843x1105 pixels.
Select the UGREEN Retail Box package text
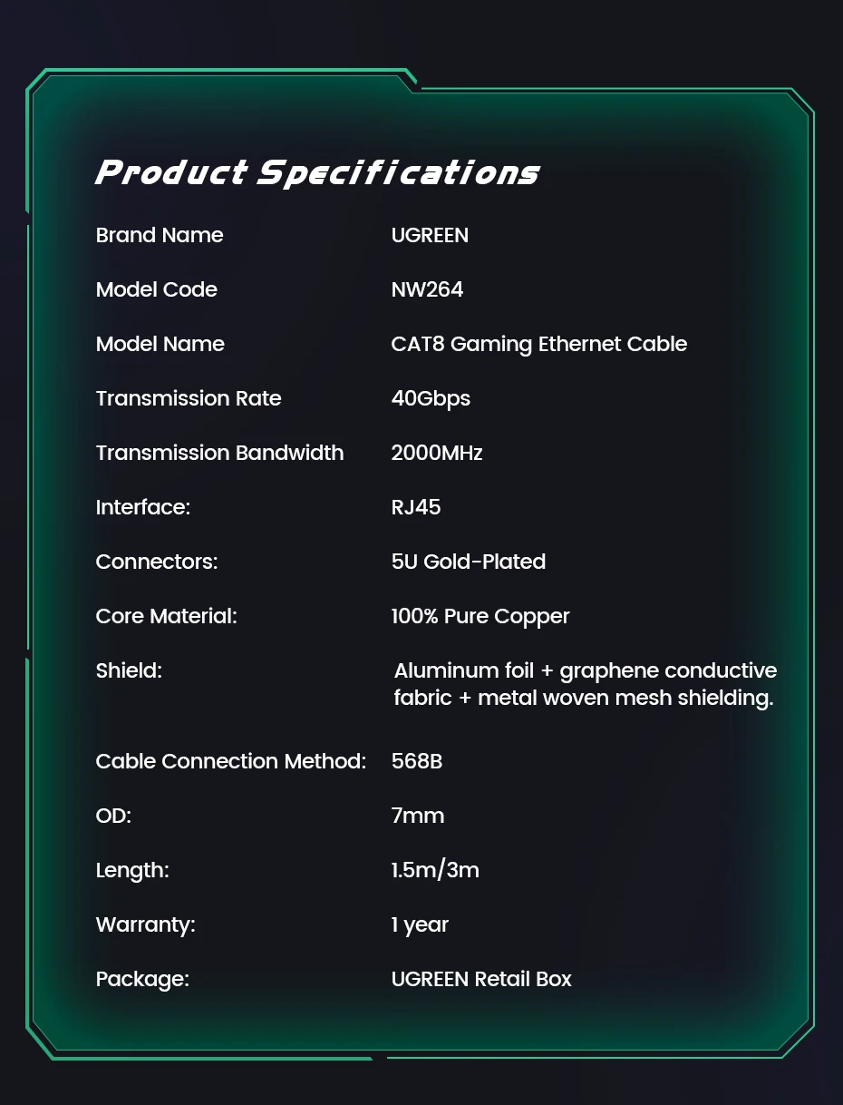coord(481,979)
